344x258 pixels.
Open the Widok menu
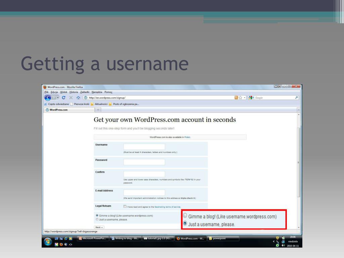click(x=63, y=92)
